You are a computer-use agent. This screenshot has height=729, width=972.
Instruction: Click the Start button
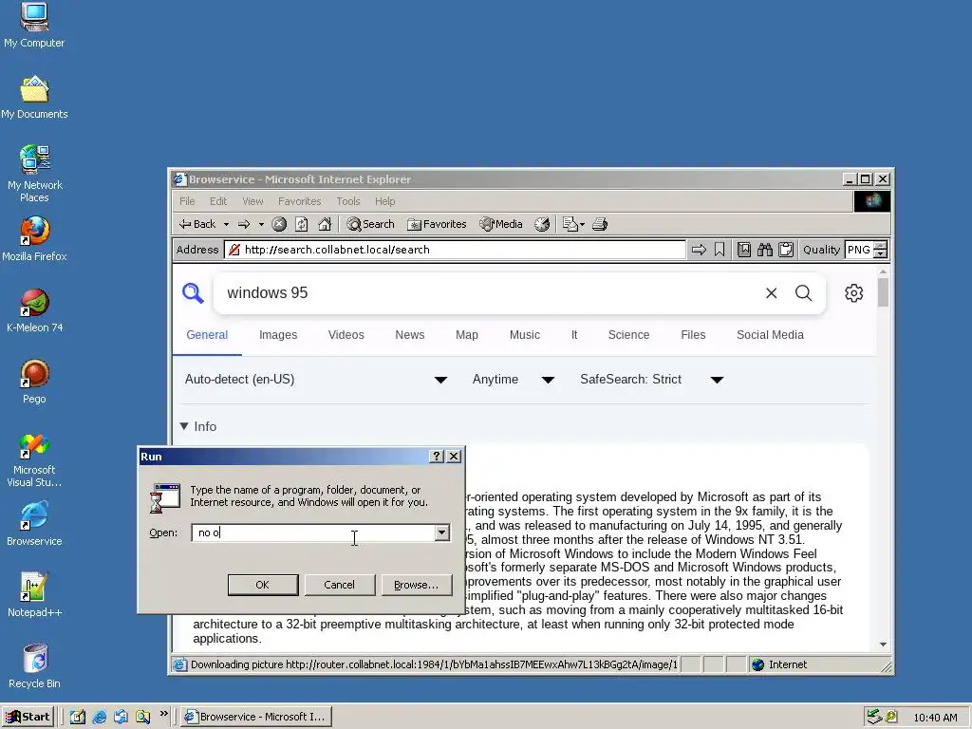[x=28, y=717]
